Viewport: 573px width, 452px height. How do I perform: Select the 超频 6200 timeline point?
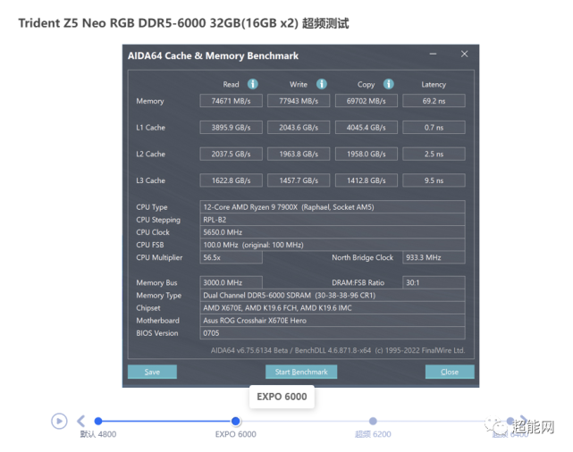click(x=373, y=421)
